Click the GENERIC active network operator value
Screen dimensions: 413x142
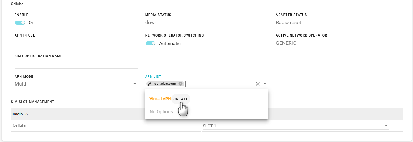[x=286, y=43]
